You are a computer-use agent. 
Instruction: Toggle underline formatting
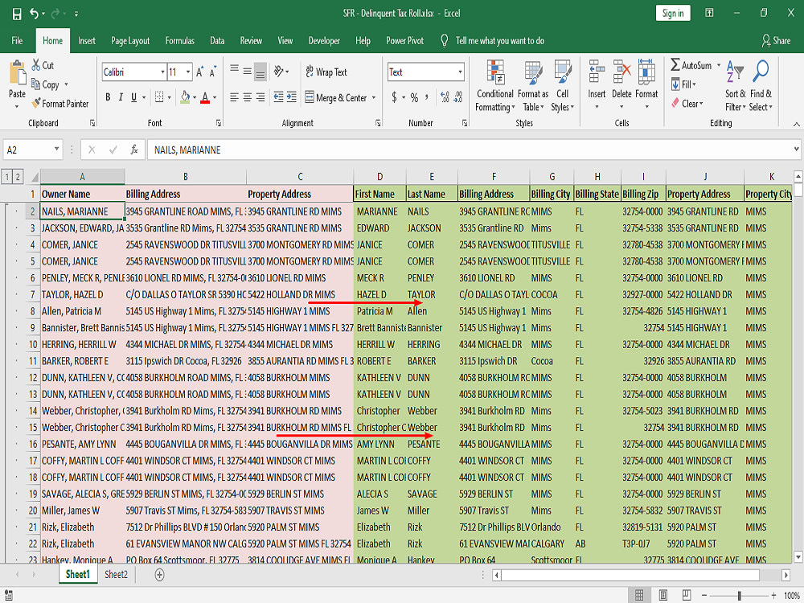click(x=133, y=96)
